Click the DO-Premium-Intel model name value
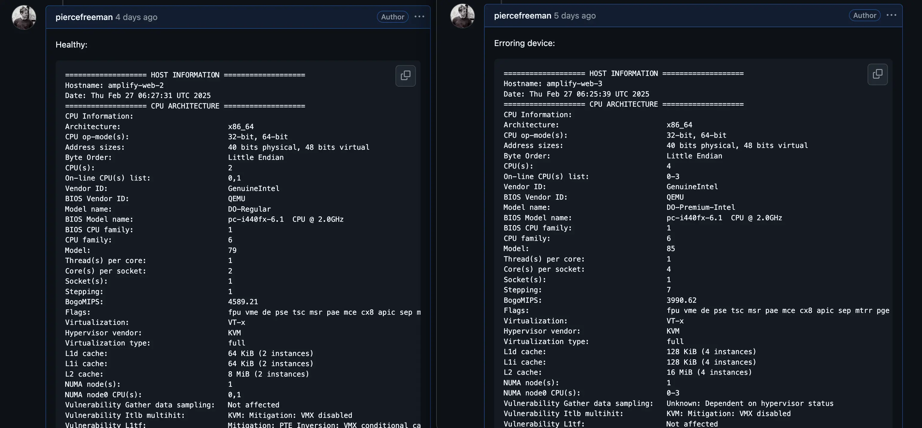 [x=700, y=207]
